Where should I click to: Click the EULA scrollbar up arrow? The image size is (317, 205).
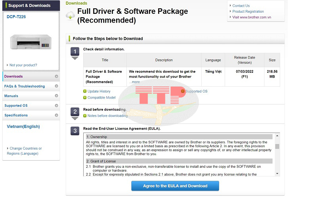(277, 136)
